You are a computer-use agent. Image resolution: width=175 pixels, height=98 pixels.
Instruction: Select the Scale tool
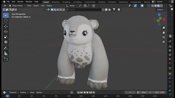[x=6, y=37]
